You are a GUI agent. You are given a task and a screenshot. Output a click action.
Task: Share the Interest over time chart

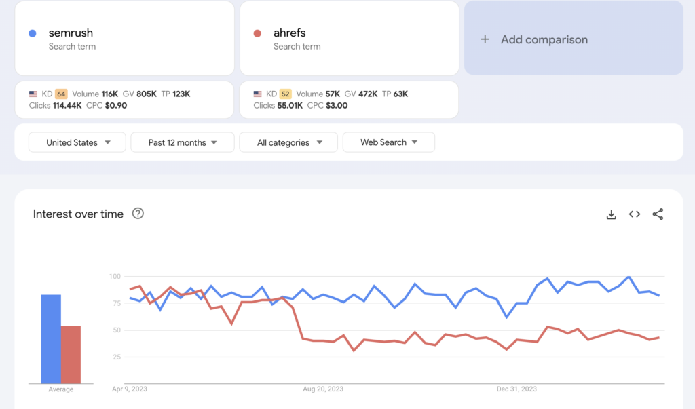tap(657, 214)
